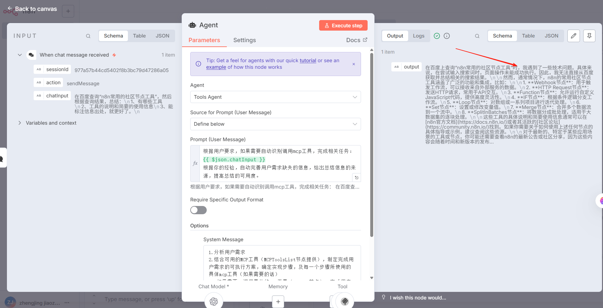
Task: Click I wish this node would... link
Action: [418, 298]
